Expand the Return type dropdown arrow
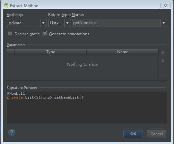 click(x=67, y=23)
